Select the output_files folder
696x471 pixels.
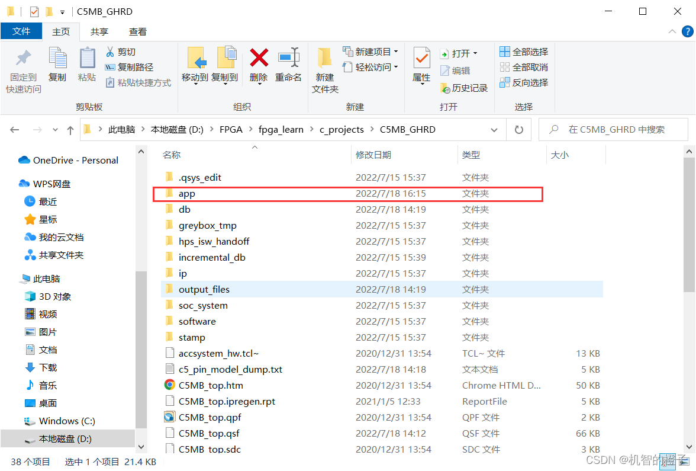(x=382, y=289)
